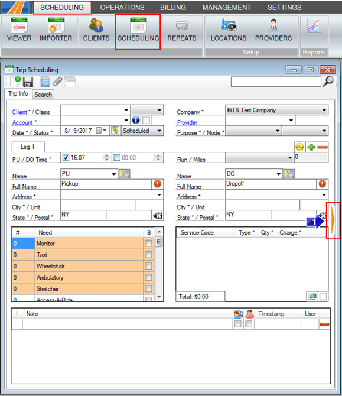Click the search text field
The width and height of the screenshot is (342, 396).
pyautogui.click(x=276, y=82)
